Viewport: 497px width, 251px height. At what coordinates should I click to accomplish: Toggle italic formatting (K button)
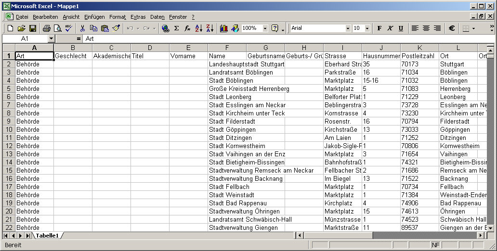point(390,28)
